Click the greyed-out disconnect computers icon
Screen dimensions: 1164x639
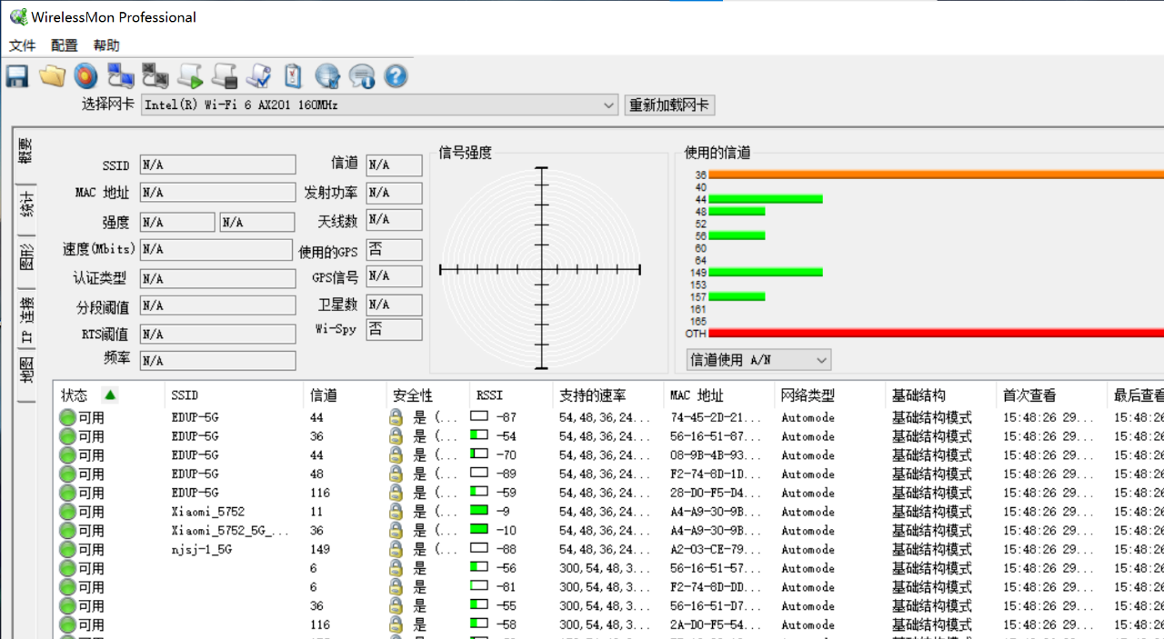click(x=155, y=76)
